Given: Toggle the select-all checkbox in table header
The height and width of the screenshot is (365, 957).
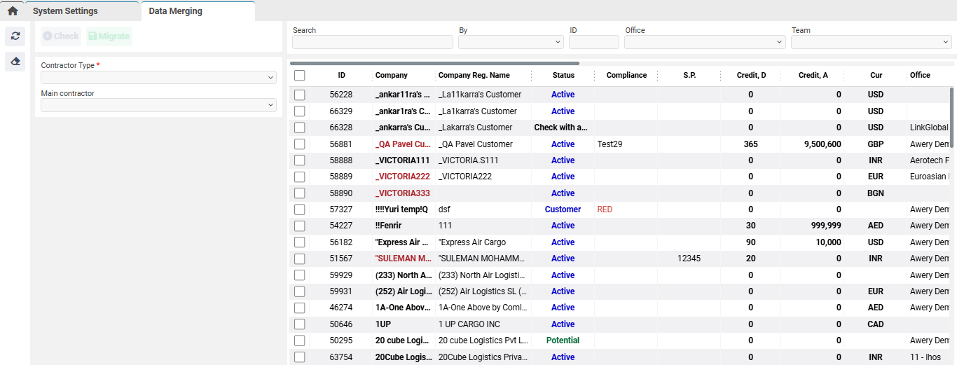Looking at the screenshot, I should (x=300, y=75).
